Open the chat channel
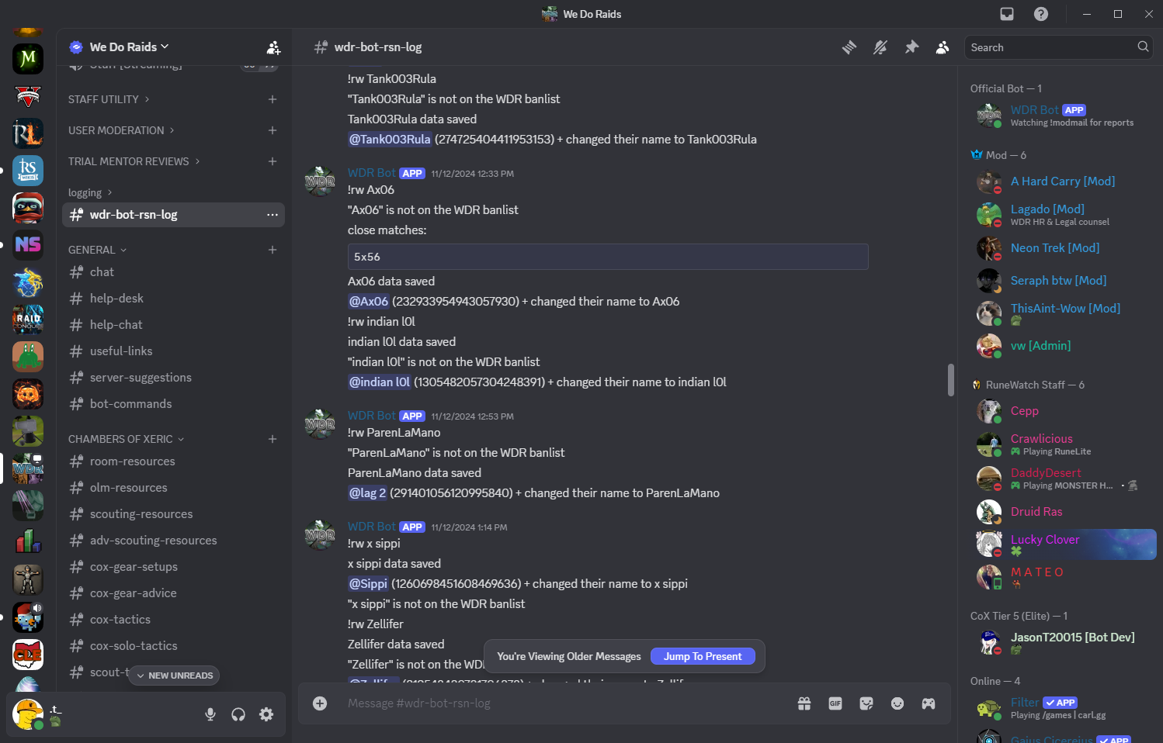The height and width of the screenshot is (743, 1163). pos(173,272)
